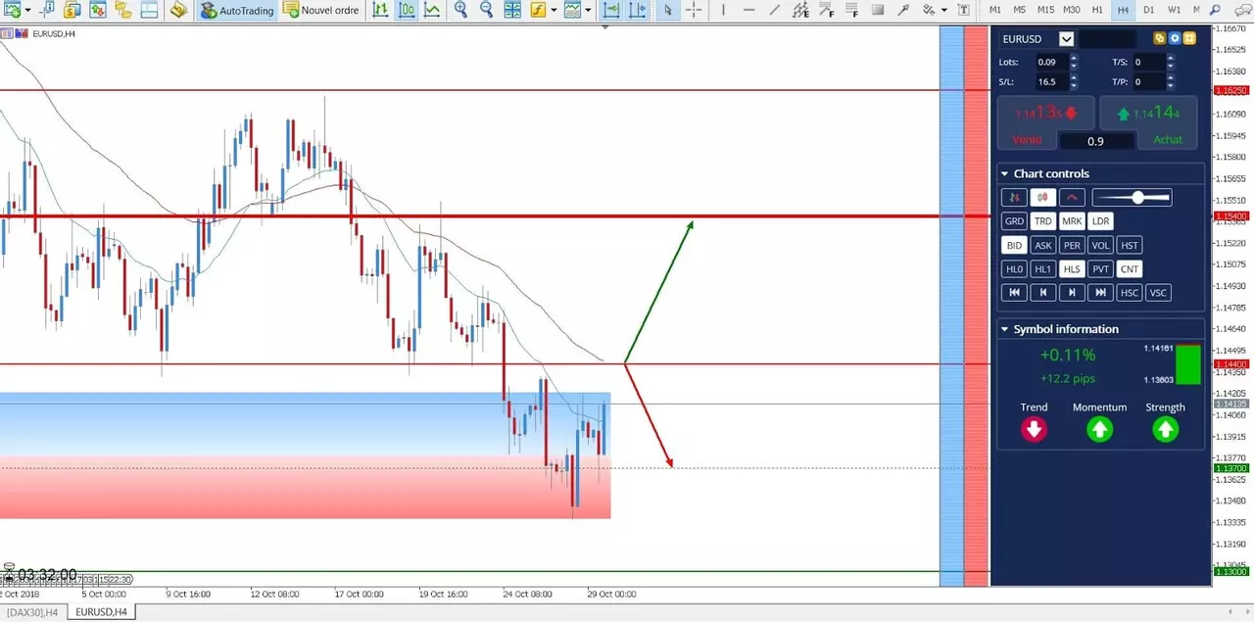The image size is (1254, 622).
Task: Toggle the BID line button
Action: pos(1014,245)
